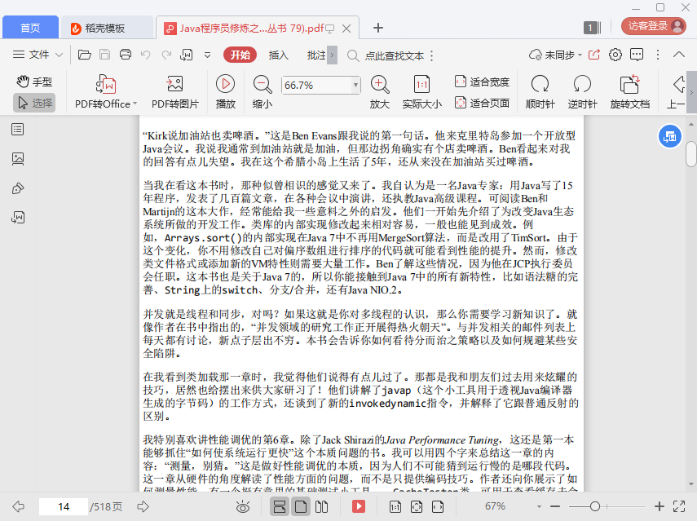This screenshot has width=697, height=521.
Task: Switch to 开始 ribbon tab
Action: coord(240,55)
